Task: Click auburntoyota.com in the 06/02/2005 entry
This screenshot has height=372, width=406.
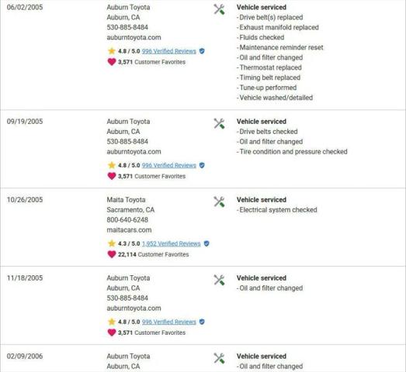Action: click(x=134, y=37)
